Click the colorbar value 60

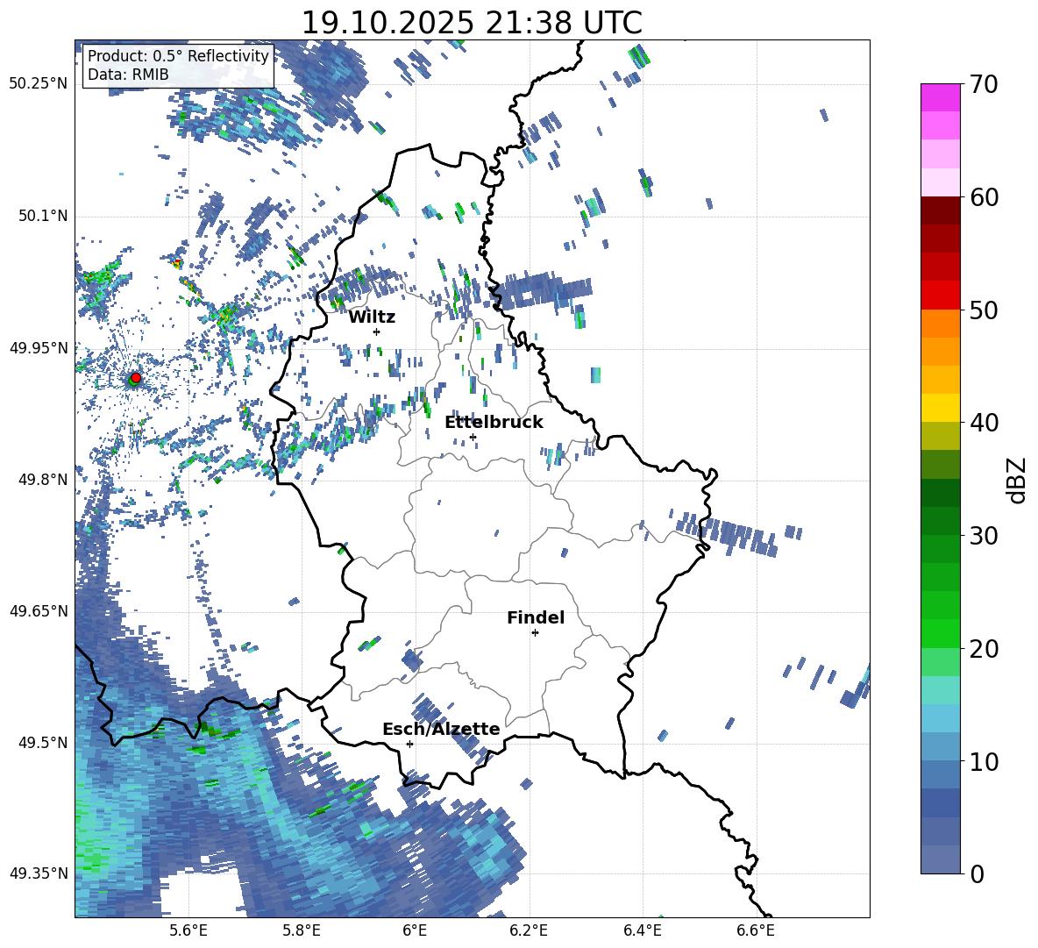coord(985,197)
